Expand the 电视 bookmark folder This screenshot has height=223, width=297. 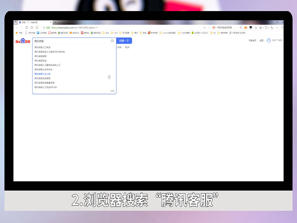(143, 33)
